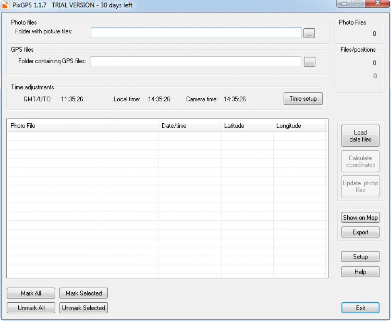Viewport: 391px width, 321px height.
Task: Click the Load data files button
Action: click(x=360, y=136)
